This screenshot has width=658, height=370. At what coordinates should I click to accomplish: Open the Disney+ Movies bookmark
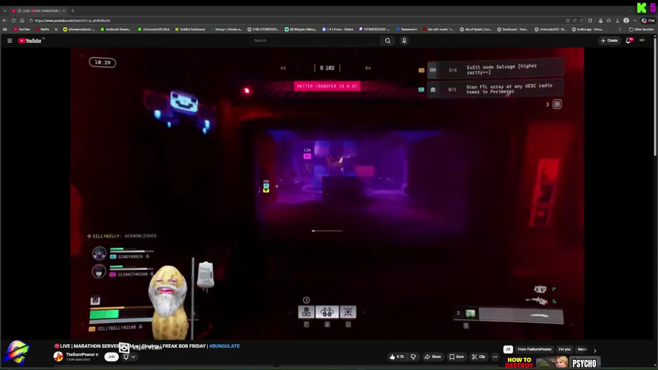(226, 29)
